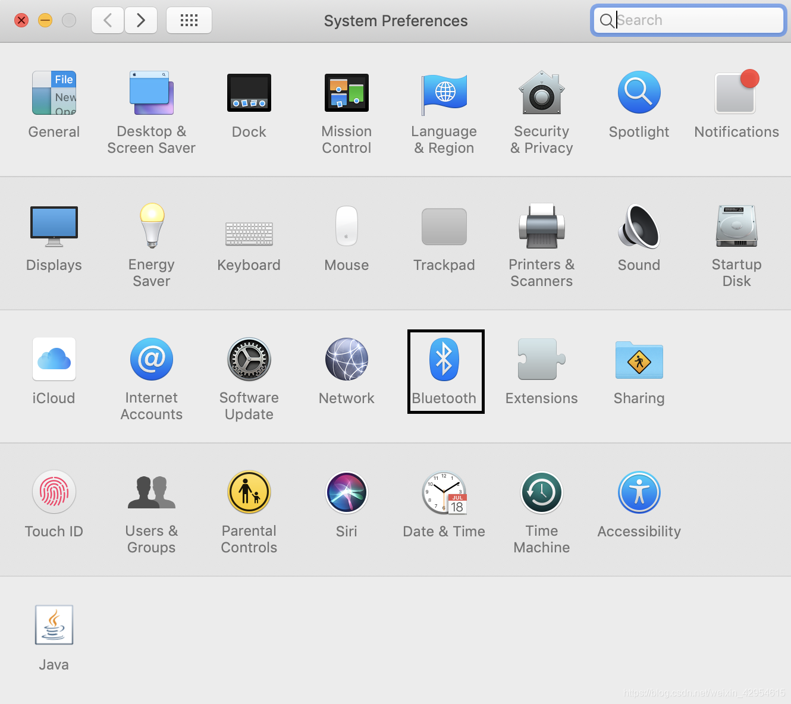Open Touch ID fingerprint icon
Viewport: 791px width, 704px height.
[54, 492]
